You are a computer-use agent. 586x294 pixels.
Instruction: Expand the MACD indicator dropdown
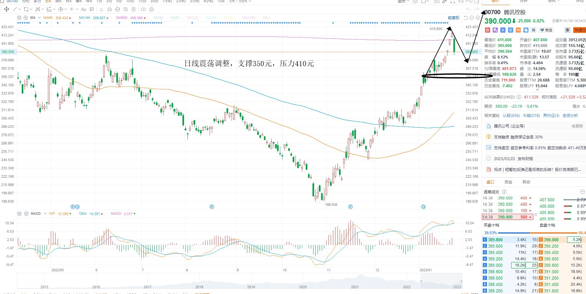coord(45,213)
